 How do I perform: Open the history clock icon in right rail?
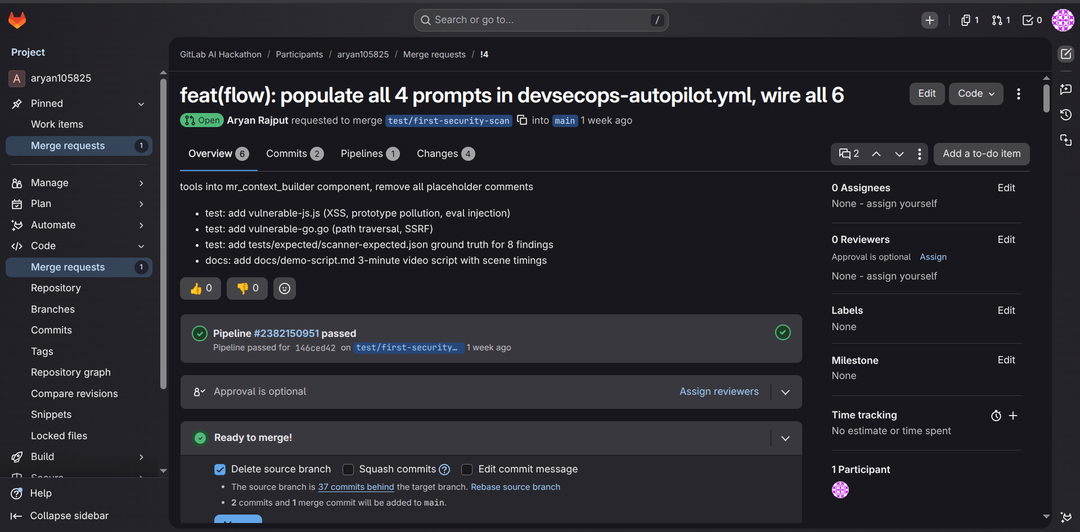point(1066,115)
